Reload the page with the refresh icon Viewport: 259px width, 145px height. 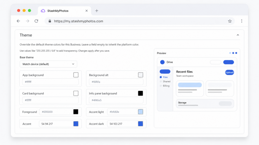(x=36, y=21)
